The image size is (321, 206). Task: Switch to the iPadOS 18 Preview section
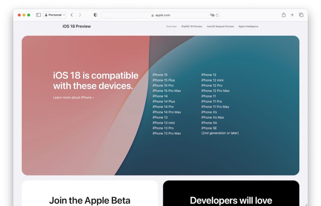192,26
